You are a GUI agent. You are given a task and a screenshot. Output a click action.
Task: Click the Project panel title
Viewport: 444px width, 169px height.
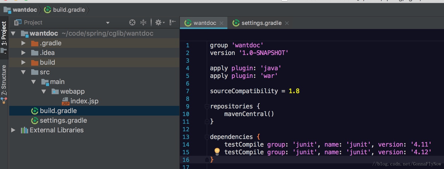pyautogui.click(x=33, y=23)
